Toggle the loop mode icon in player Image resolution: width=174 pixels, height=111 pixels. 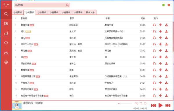tap(141, 103)
